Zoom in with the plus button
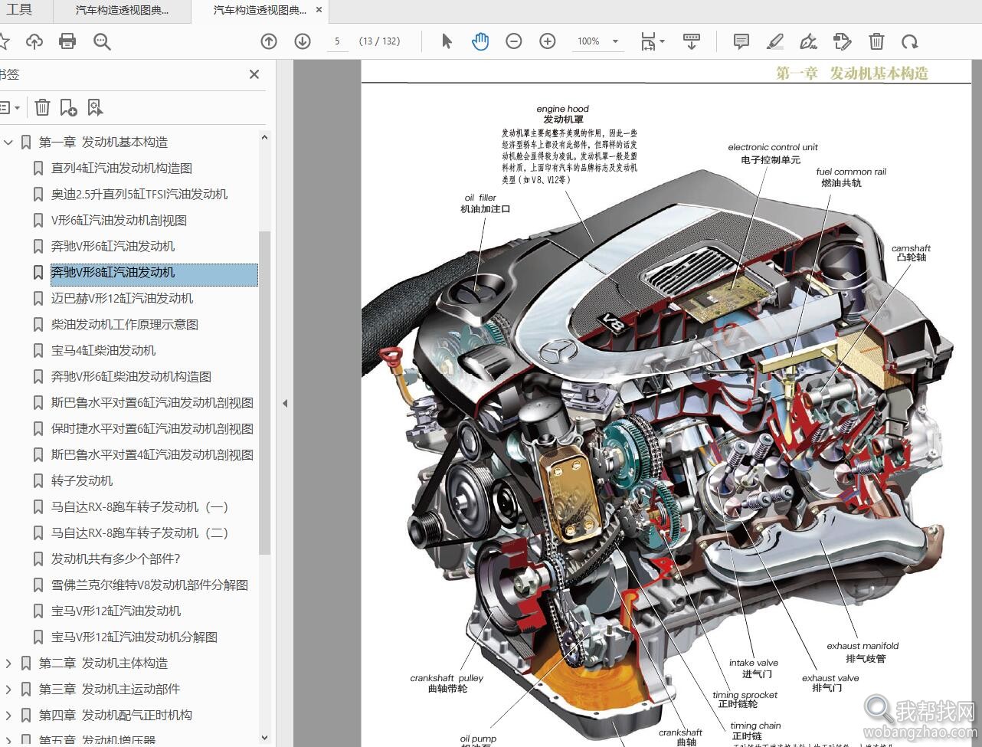This screenshot has height=747, width=982. 548,41
